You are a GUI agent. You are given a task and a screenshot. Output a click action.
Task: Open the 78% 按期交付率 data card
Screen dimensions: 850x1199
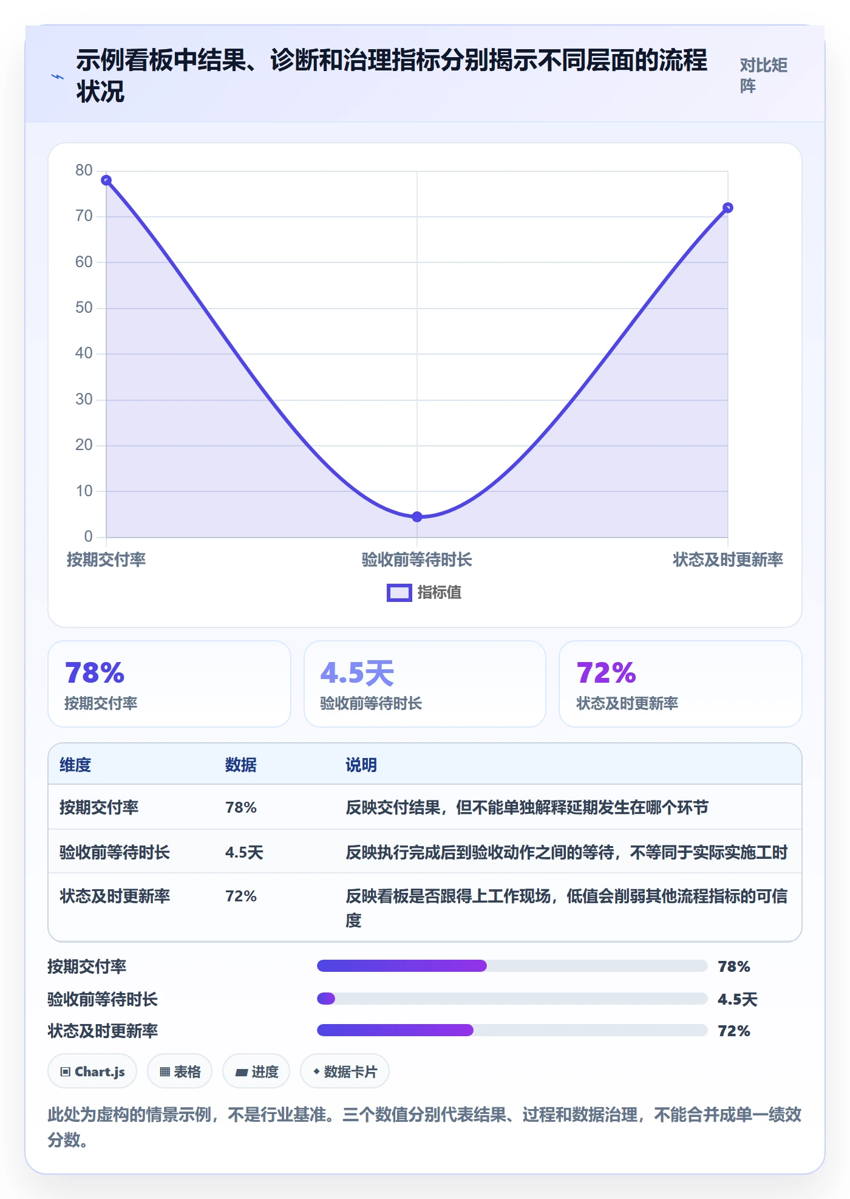coord(169,684)
